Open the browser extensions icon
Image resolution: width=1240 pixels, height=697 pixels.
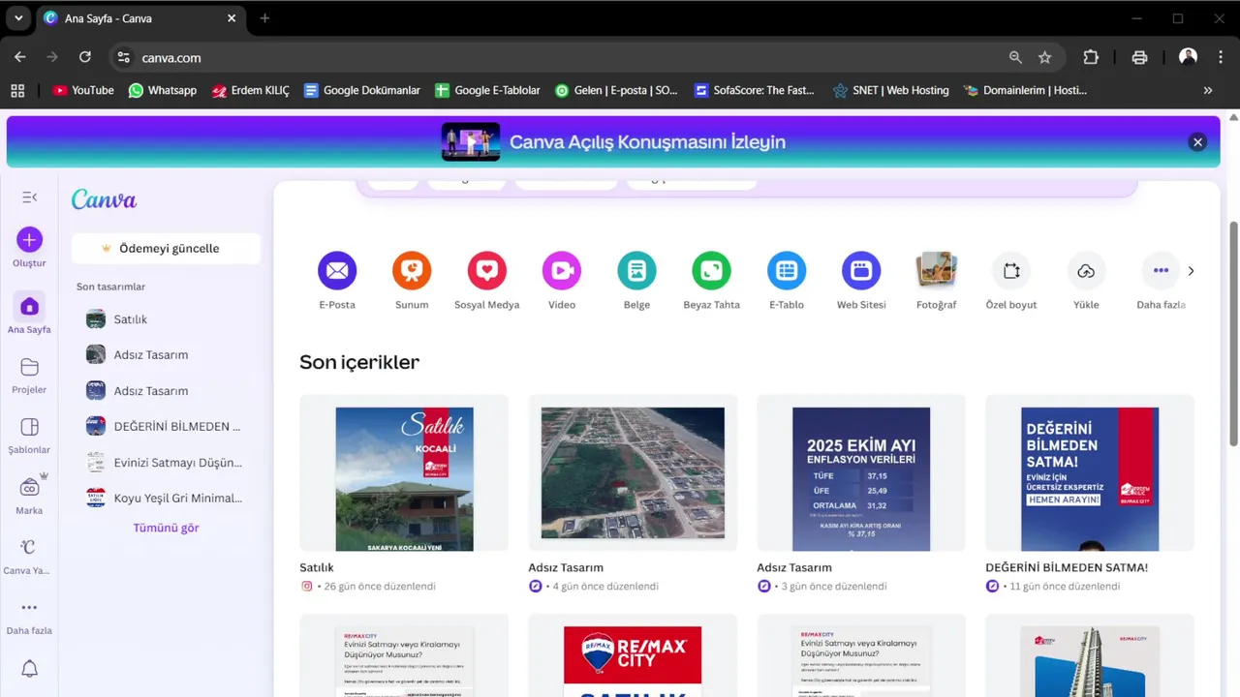tap(1091, 57)
